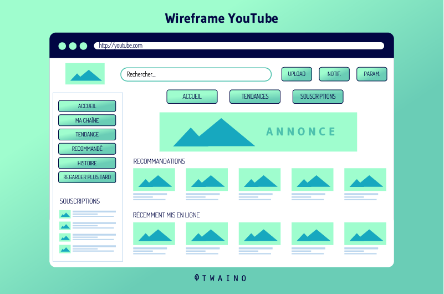Click the RECOMMANDATIONS section heading

coord(159,161)
